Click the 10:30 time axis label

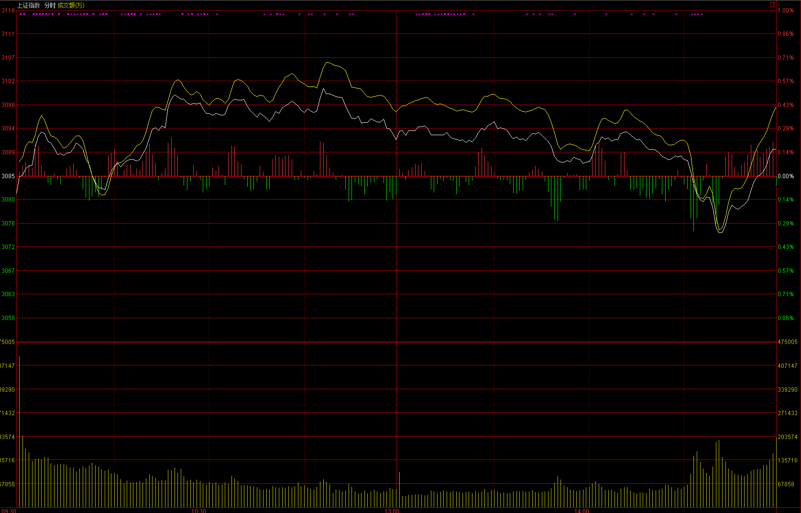coord(198,511)
